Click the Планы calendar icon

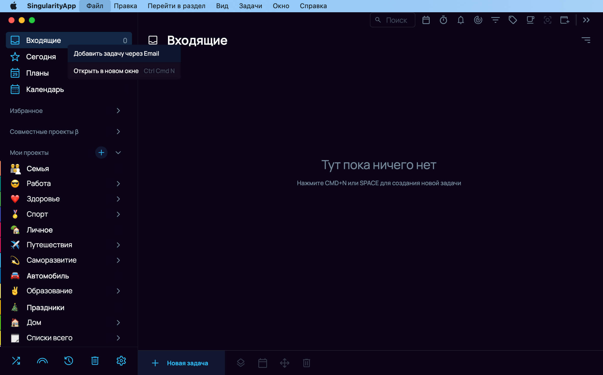15,73
